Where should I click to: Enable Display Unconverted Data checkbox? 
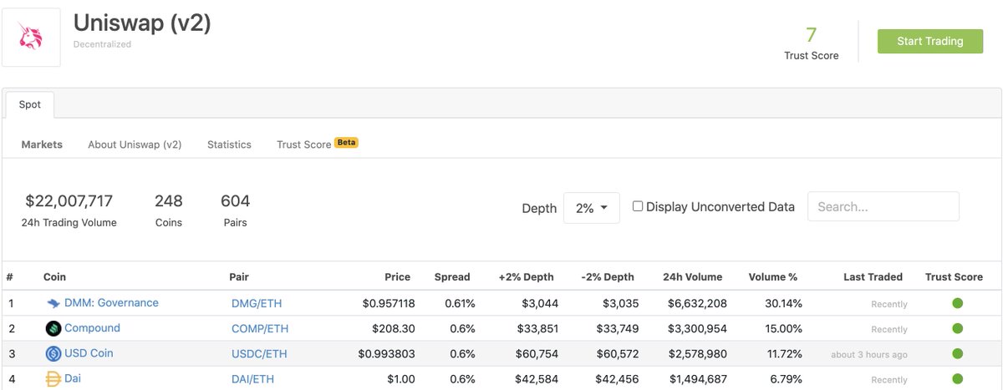point(638,206)
